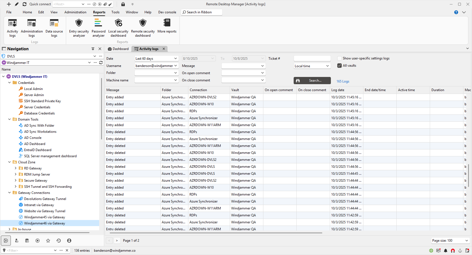Open the favorites star pane at bottom
472x255 pixels.
pos(48,241)
